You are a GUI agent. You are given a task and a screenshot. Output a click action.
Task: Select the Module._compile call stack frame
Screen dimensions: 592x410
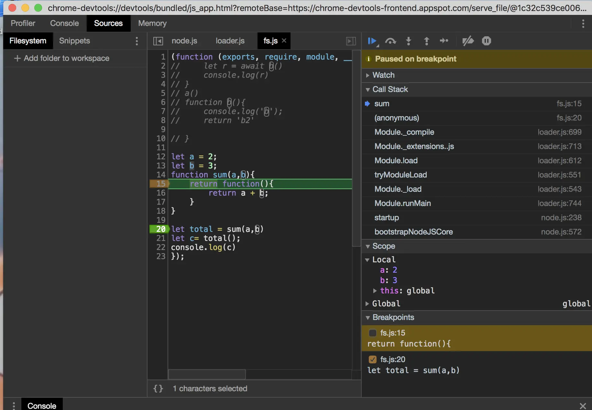point(404,132)
